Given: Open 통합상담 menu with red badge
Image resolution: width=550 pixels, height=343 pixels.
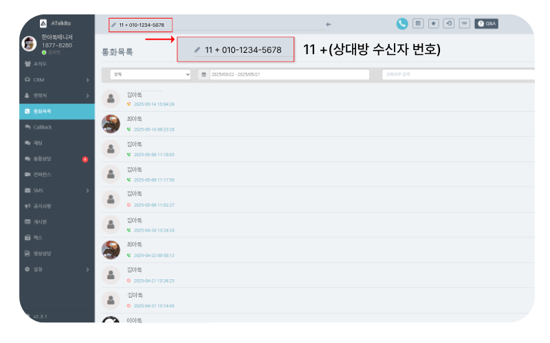Looking at the screenshot, I should (x=57, y=159).
